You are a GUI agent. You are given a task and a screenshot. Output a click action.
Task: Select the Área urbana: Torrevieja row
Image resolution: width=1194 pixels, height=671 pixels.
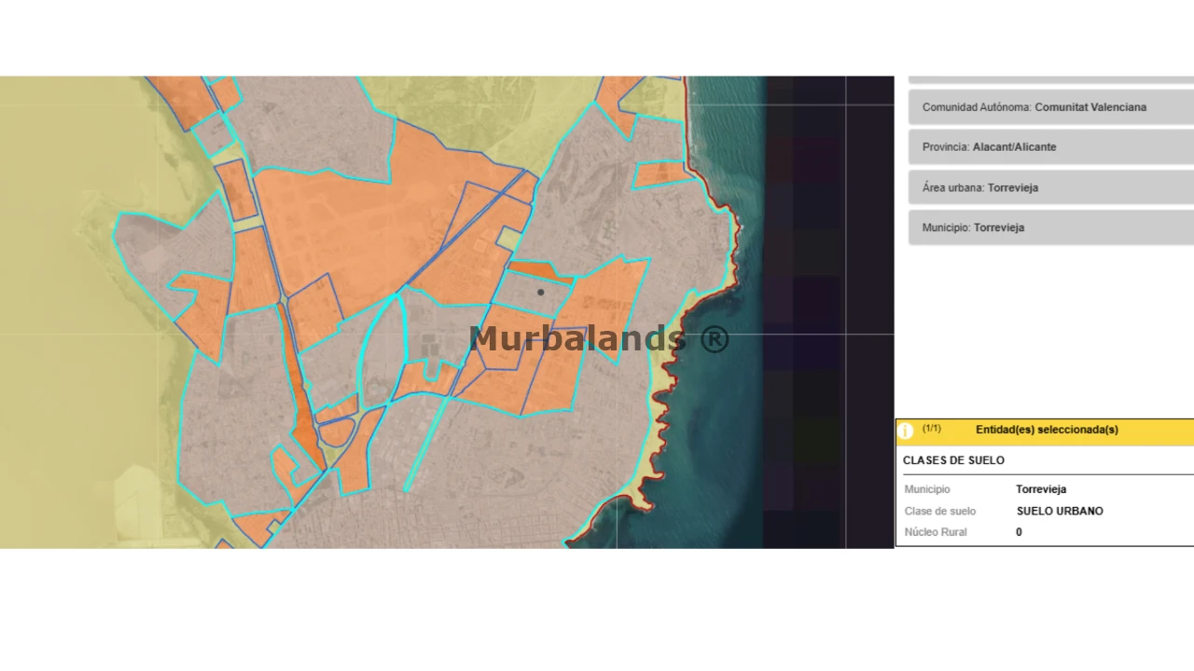[x=1050, y=187]
